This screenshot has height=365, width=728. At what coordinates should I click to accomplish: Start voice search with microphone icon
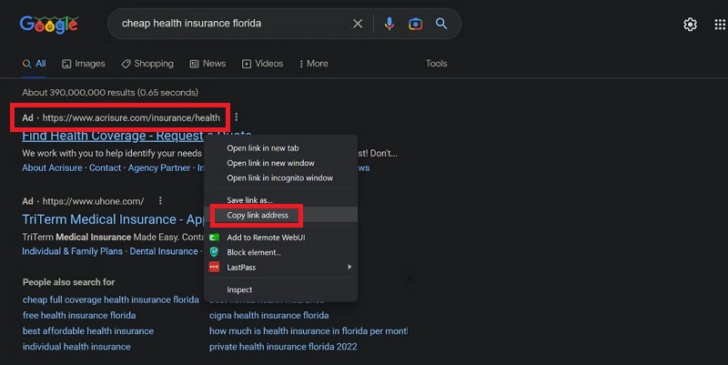389,24
